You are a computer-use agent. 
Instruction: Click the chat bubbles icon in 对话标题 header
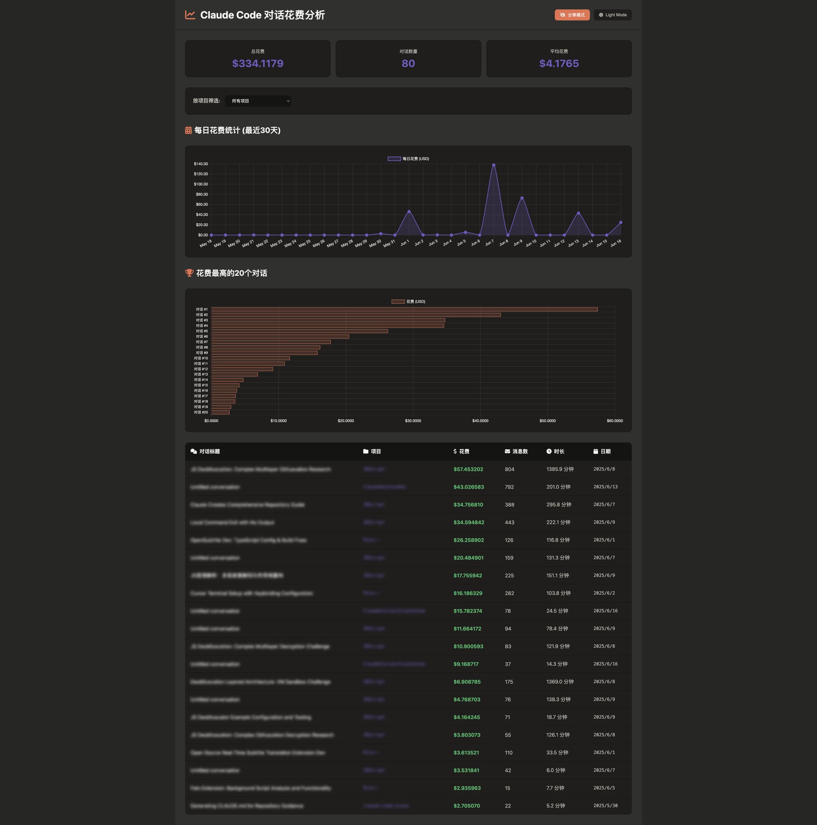[x=194, y=451]
